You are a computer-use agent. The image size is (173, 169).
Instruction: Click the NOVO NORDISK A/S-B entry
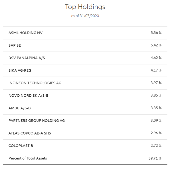click(x=28, y=95)
